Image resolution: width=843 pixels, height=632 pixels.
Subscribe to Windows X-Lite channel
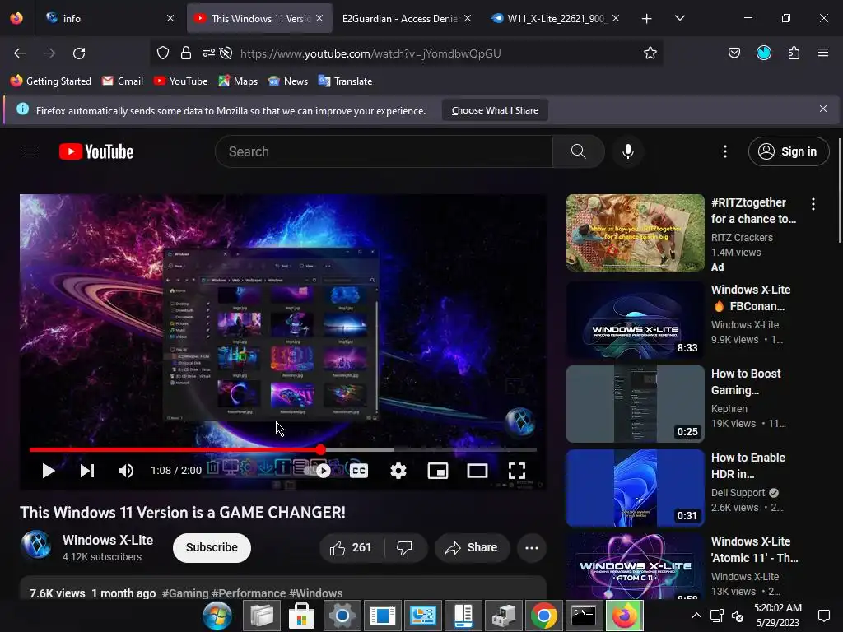click(x=212, y=547)
